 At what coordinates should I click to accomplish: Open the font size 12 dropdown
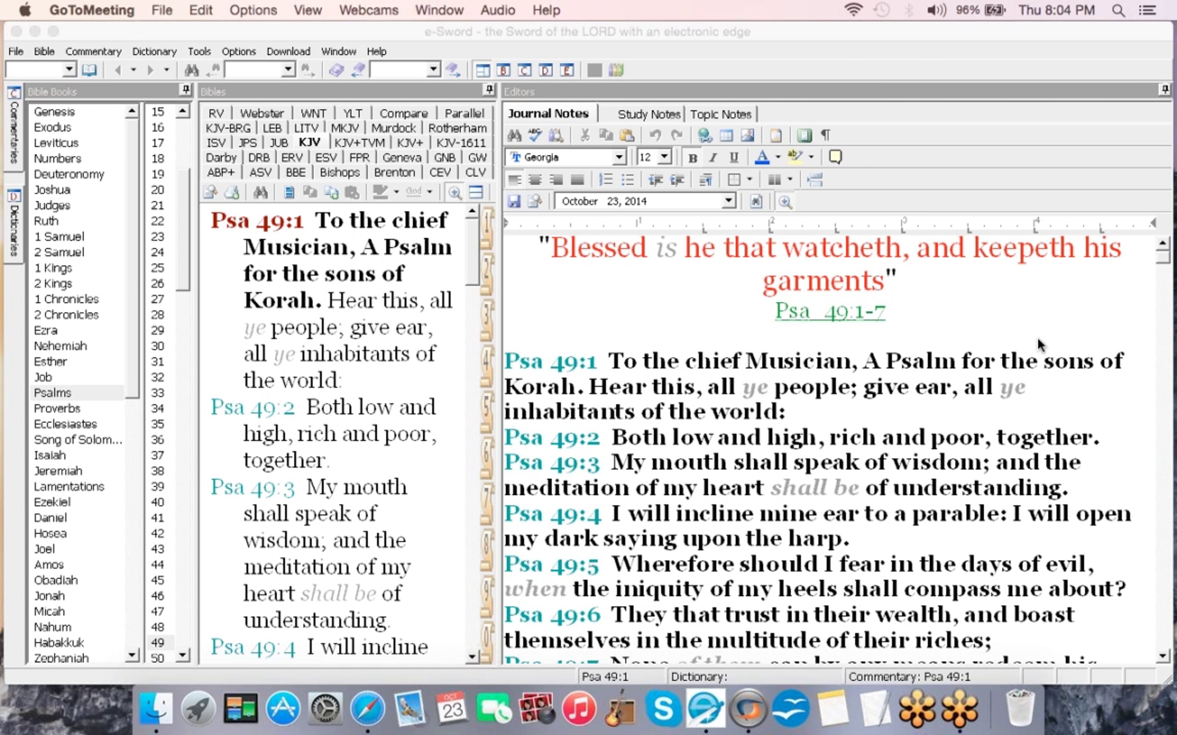tap(664, 157)
